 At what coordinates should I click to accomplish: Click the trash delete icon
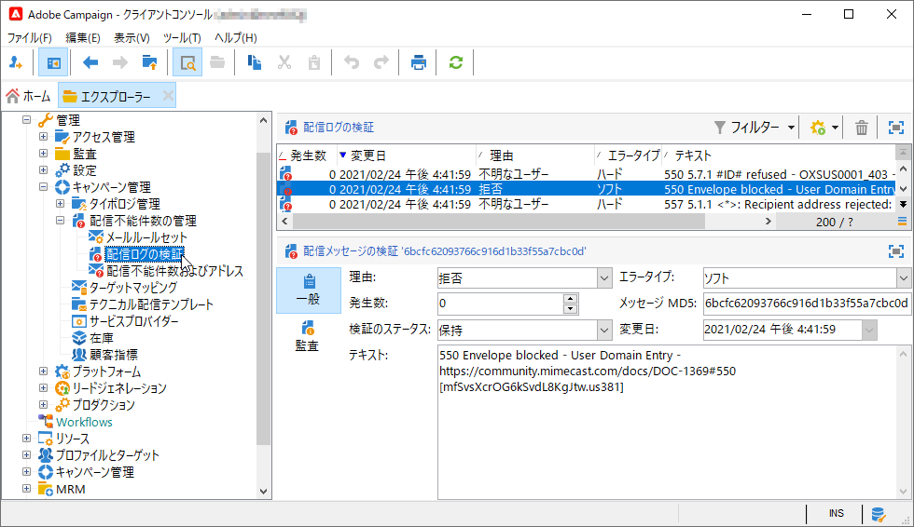[x=862, y=128]
